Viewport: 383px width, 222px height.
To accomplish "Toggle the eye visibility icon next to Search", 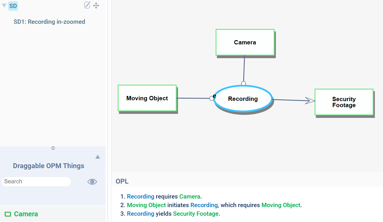I will click(x=92, y=182).
